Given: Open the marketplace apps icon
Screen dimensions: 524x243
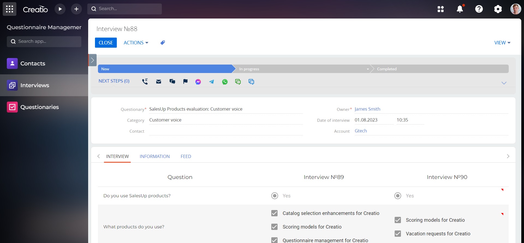Looking at the screenshot, I should coord(441,9).
